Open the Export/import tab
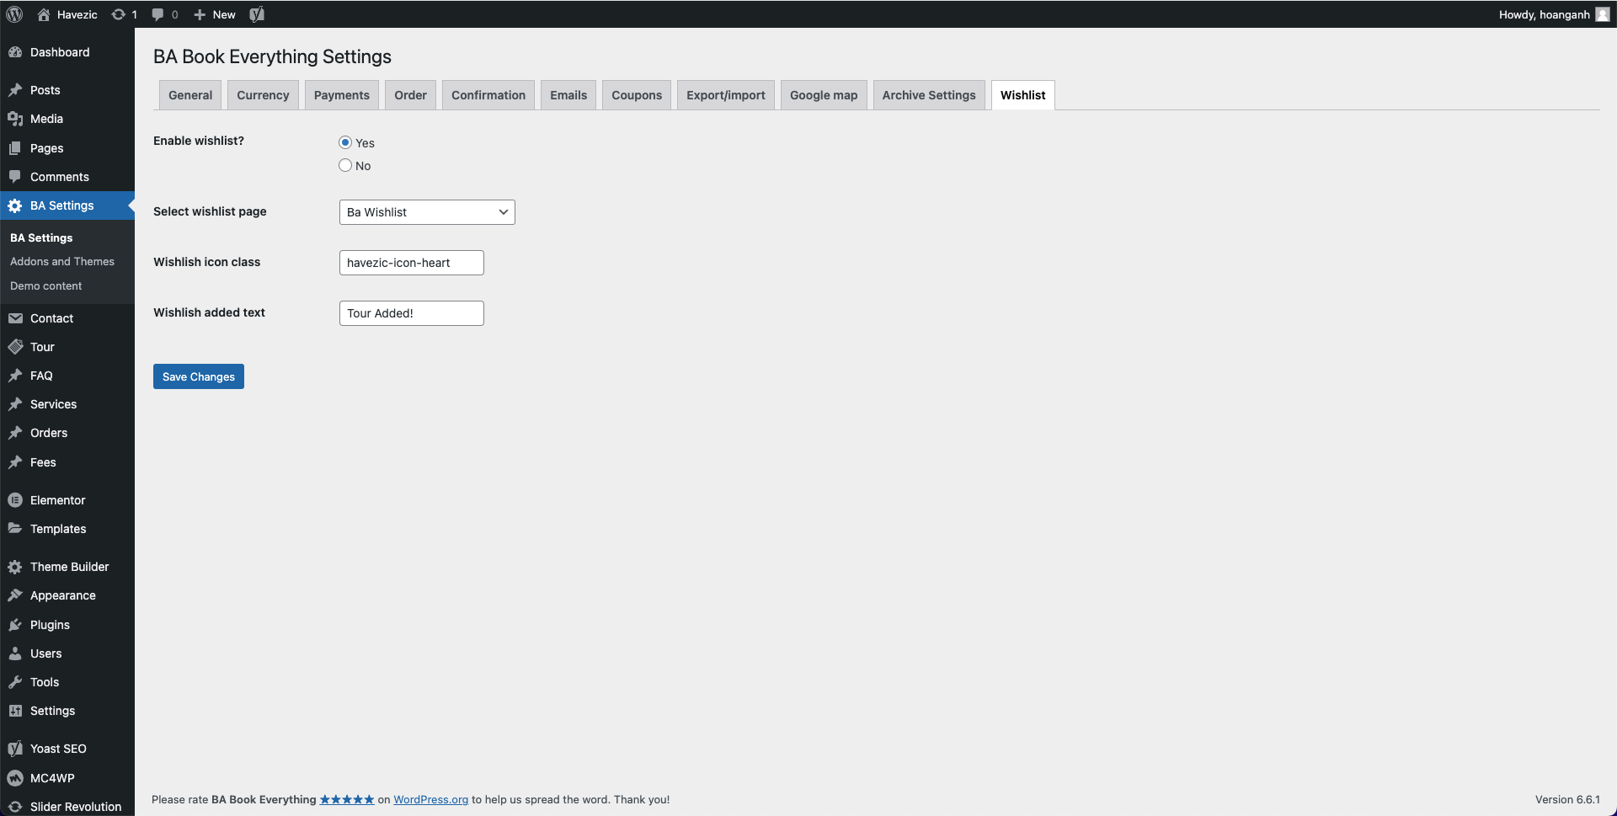The width and height of the screenshot is (1617, 816). tap(726, 95)
